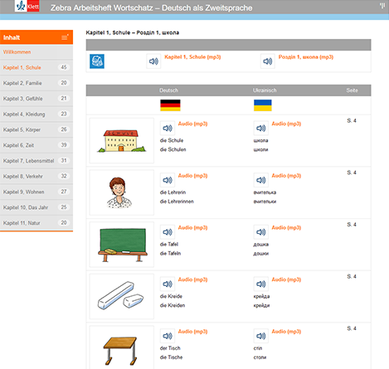Play Ukrainian audio for школа
Screen dimensions: 389x369
click(x=260, y=129)
